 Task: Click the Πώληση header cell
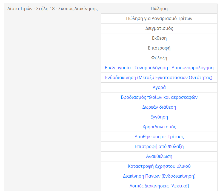tap(159, 9)
